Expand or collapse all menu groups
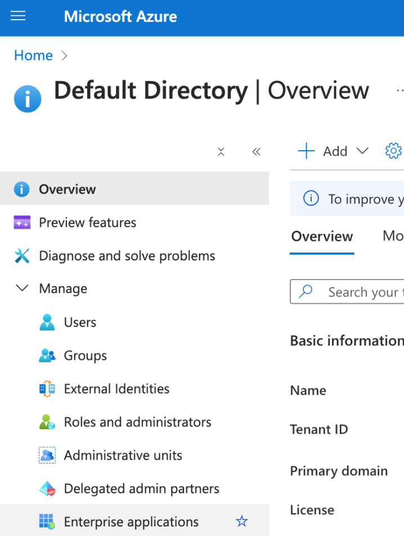Viewport: 404px width, 536px height. [221, 151]
